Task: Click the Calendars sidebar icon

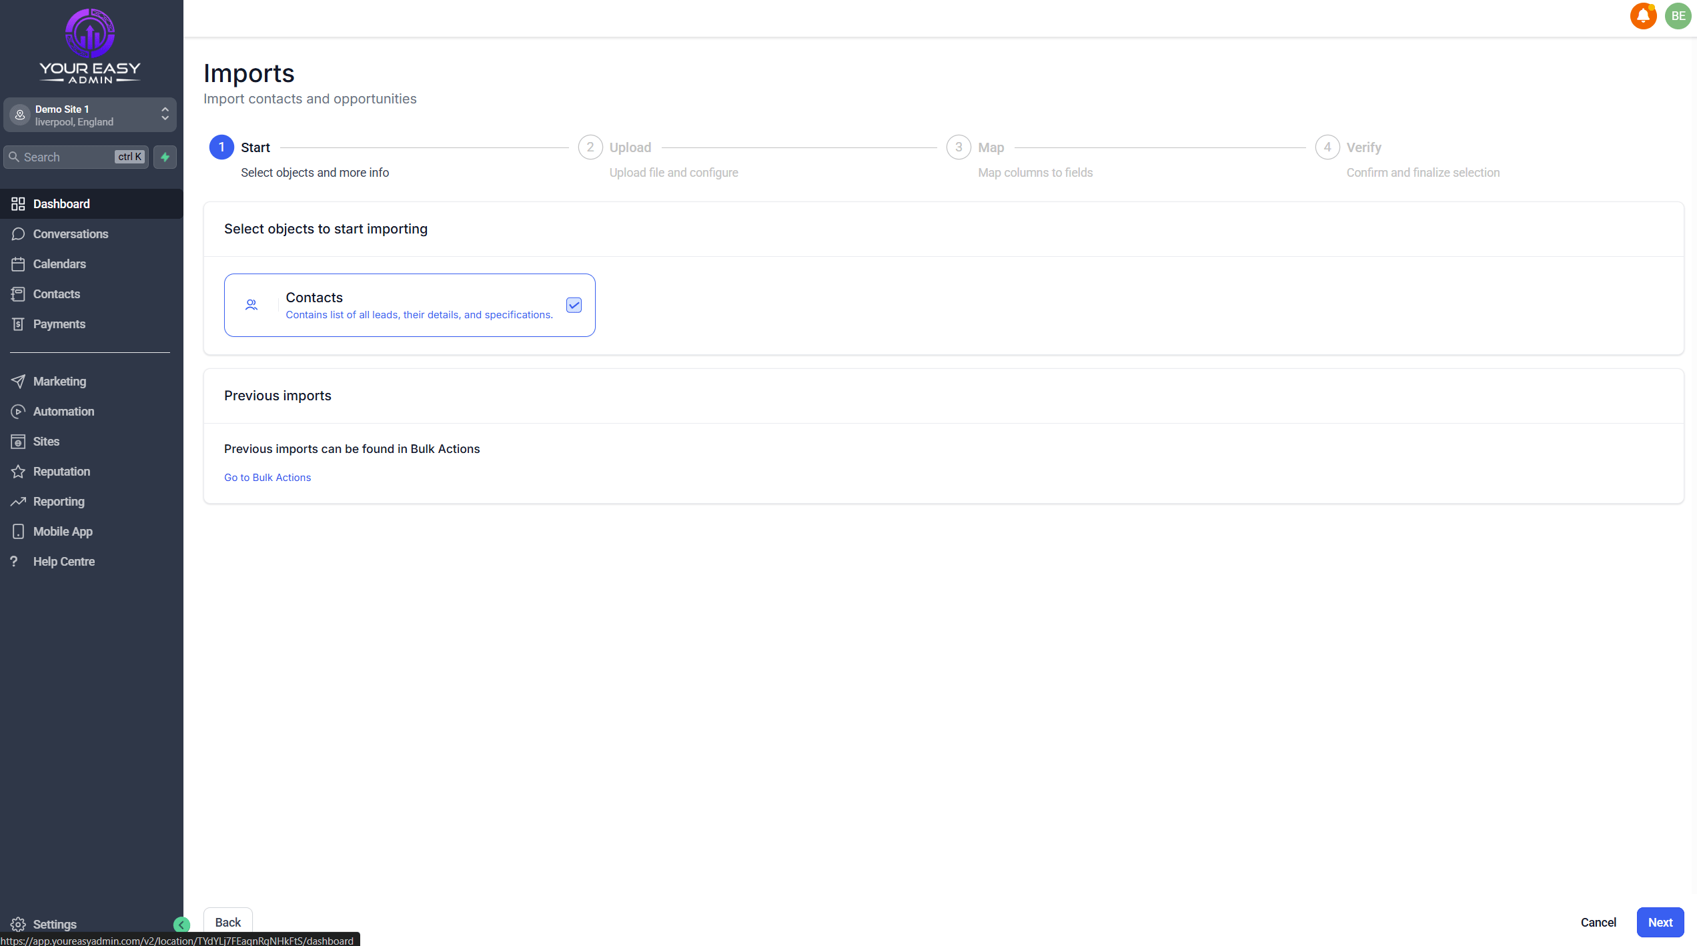Action: tap(18, 264)
